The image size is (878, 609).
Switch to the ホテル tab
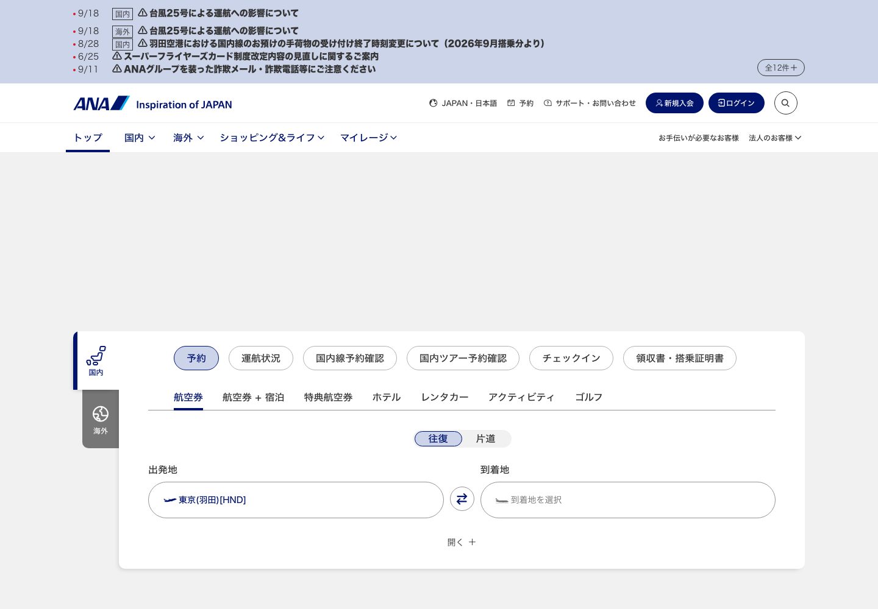coord(387,397)
